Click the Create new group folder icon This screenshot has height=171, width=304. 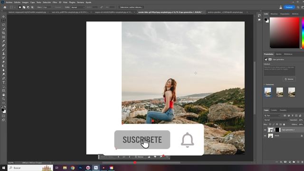point(294,162)
